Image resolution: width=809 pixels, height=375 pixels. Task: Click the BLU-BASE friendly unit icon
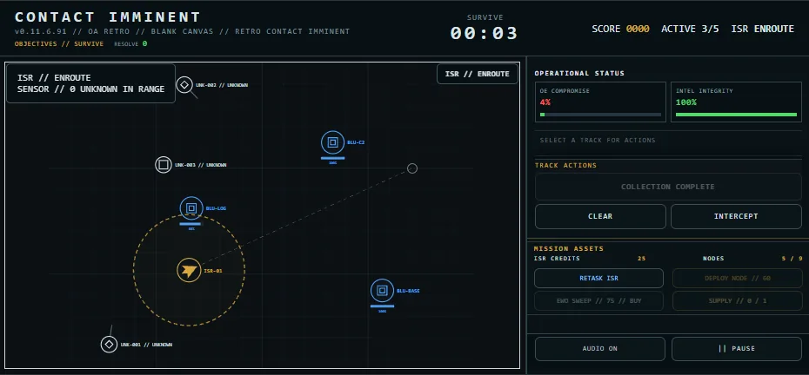coord(382,291)
